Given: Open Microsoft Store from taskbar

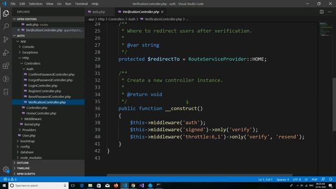Looking at the screenshot, I should pos(99,185).
